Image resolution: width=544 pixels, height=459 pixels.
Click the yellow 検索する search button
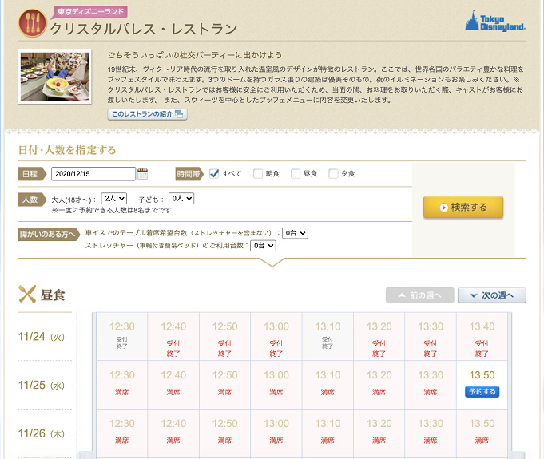pos(463,208)
